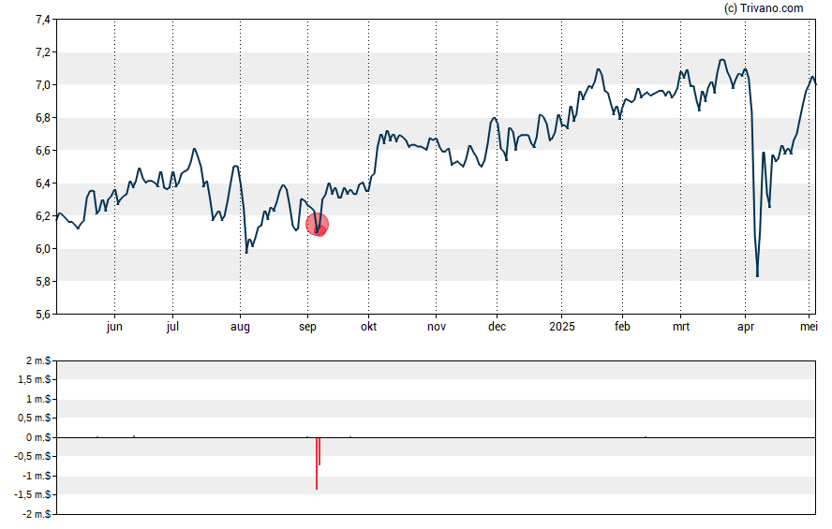Select the 'mrt' month label
This screenshot has height=529, width=832.
pos(681,327)
